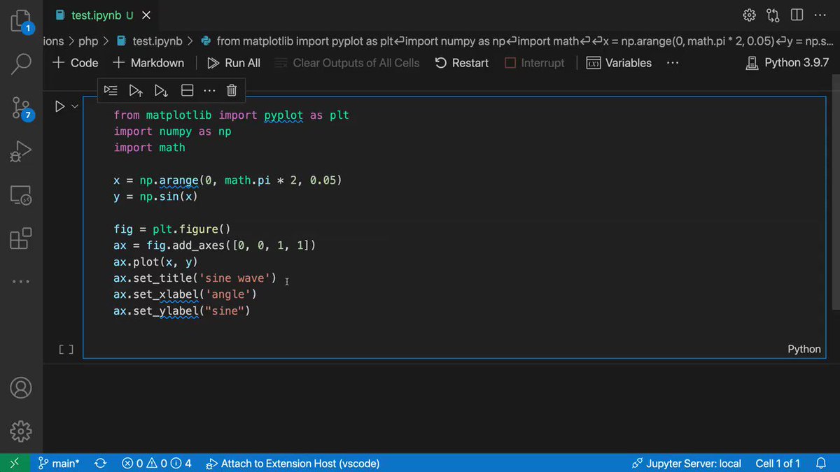The height and width of the screenshot is (472, 840).
Task: Open remote window indicator in status bar
Action: [x=15, y=463]
